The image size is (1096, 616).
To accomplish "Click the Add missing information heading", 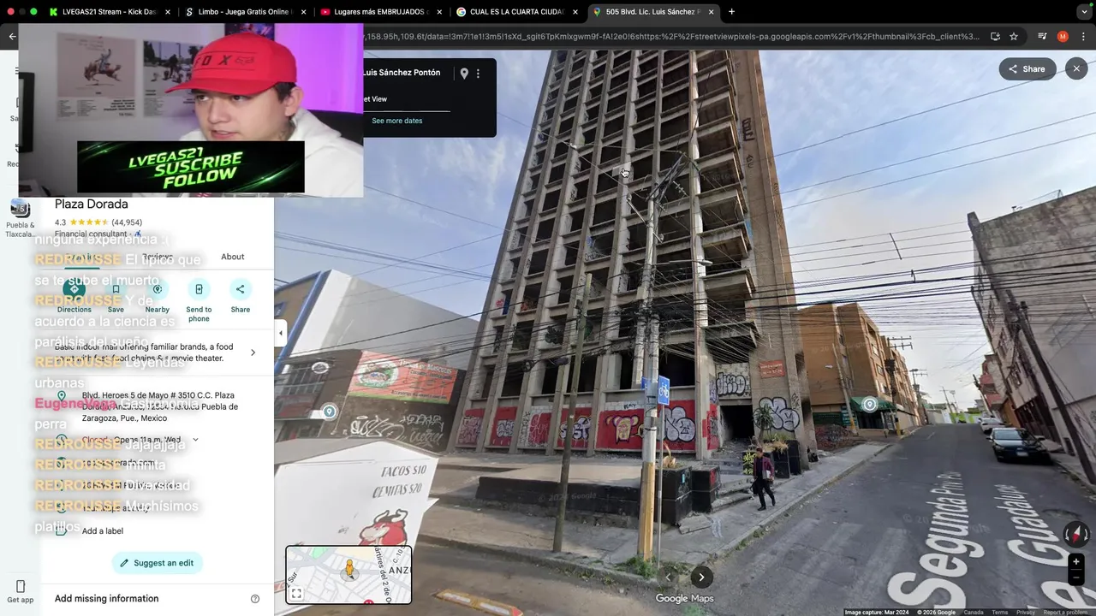I will coord(107,599).
